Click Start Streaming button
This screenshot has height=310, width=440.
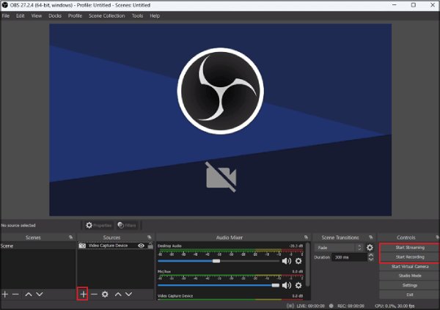point(410,248)
